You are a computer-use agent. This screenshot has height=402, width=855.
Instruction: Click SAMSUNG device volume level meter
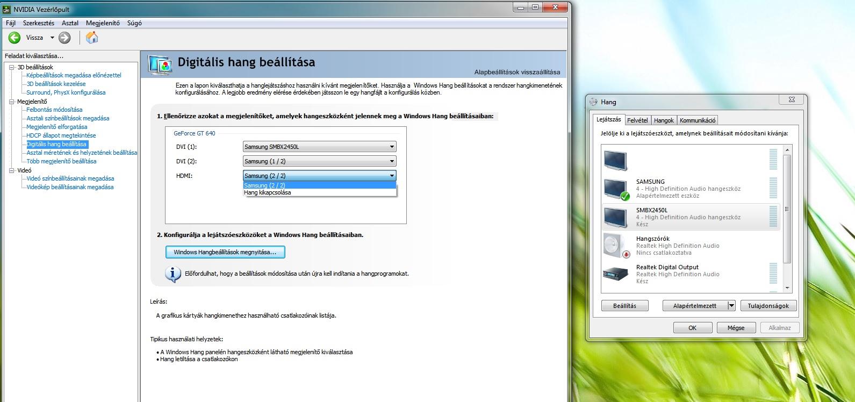(x=773, y=189)
